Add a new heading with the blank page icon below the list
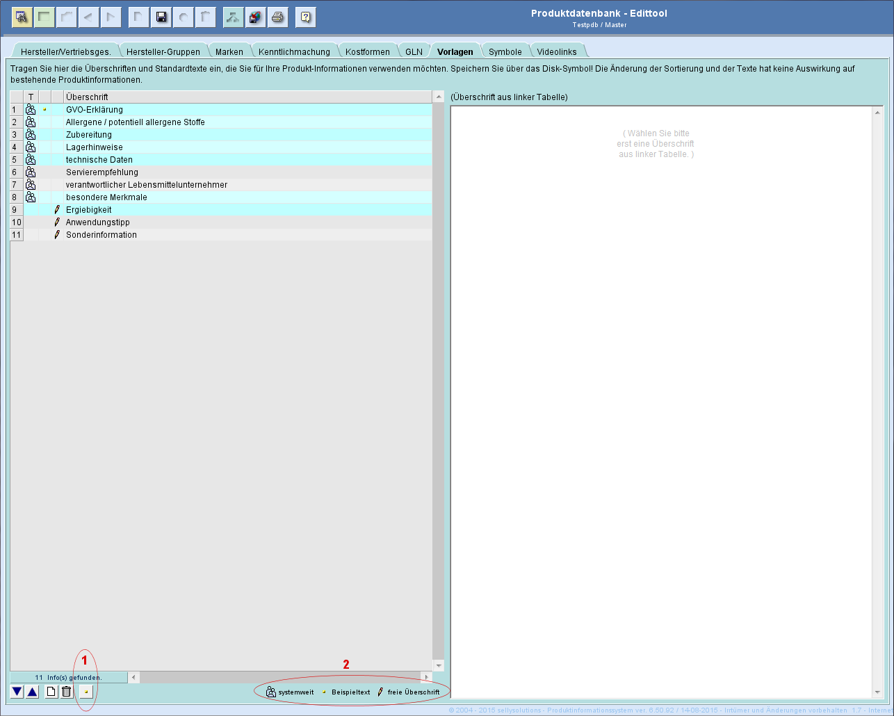Image resolution: width=894 pixels, height=716 pixels. pyautogui.click(x=51, y=692)
